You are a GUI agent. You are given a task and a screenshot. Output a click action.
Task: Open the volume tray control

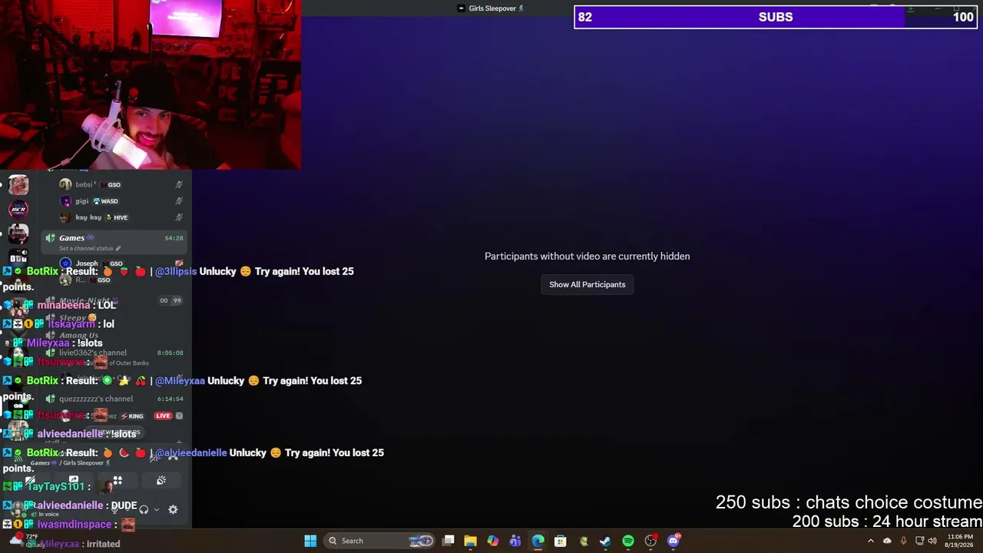click(932, 541)
